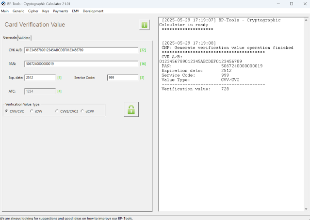310x220 pixels.
Task: Click the PAN 5067240000000019 log line
Action: point(212,66)
